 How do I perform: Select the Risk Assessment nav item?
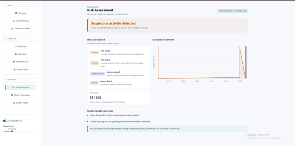tap(20, 87)
